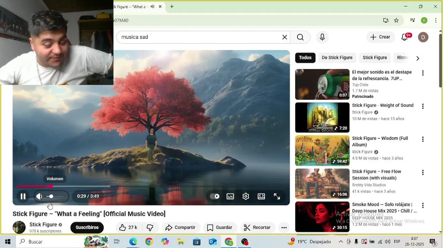Viewport: 443px width, 248px height.
Task: Mute the video via the speaker icon
Action: (39, 196)
